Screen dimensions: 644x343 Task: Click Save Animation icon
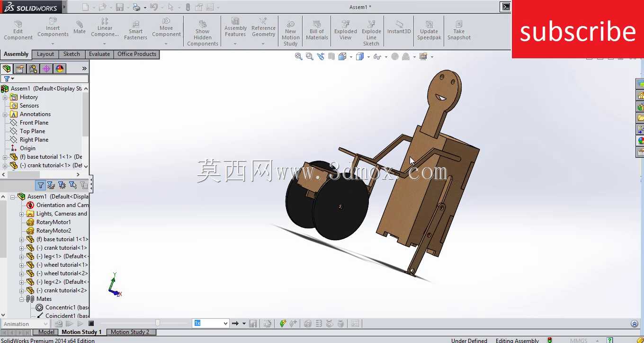pyautogui.click(x=253, y=324)
